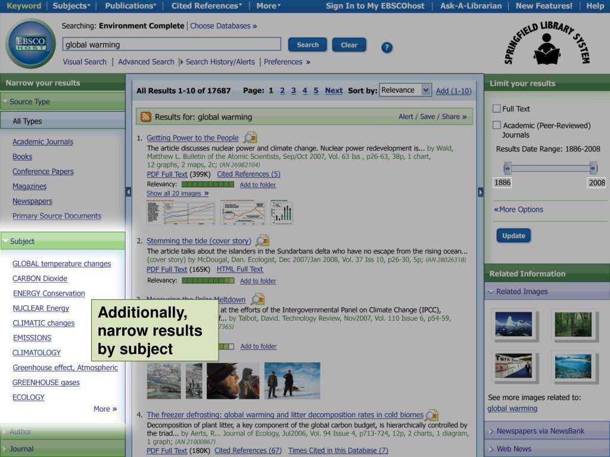This screenshot has height=457, width=610.
Task: Open the Publications menu
Action: click(x=130, y=6)
